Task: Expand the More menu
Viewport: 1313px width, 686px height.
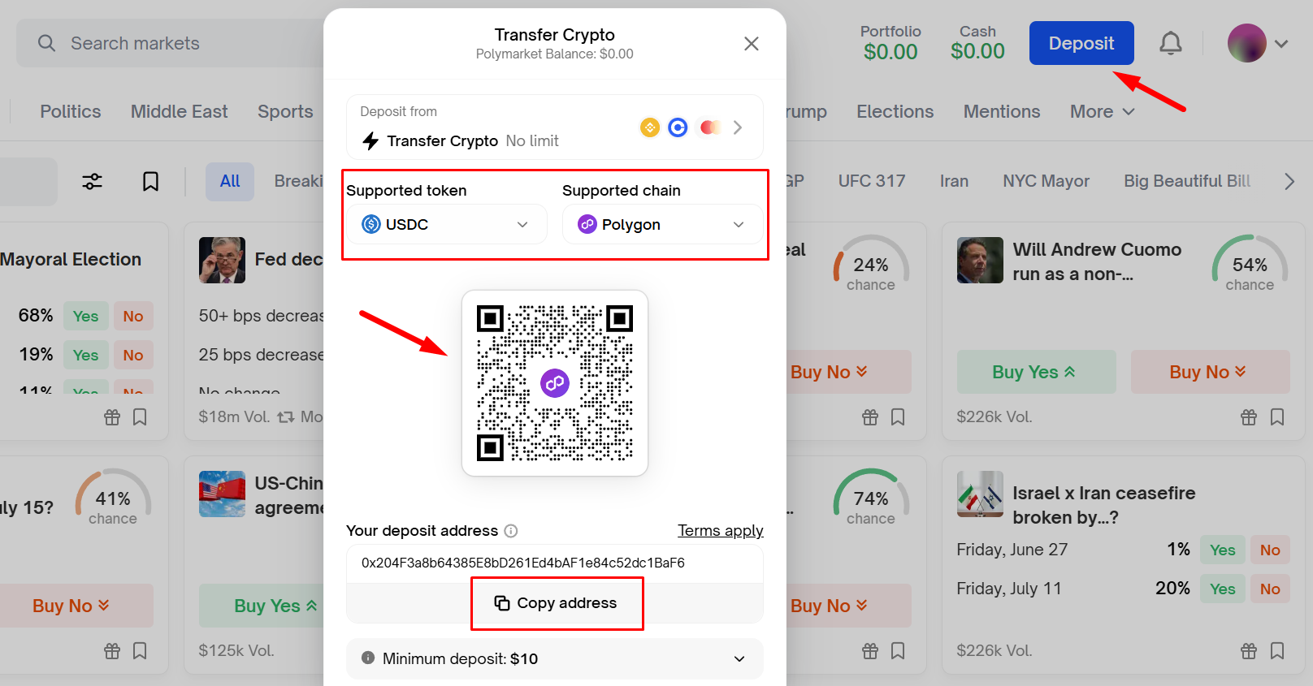Action: coord(1102,112)
